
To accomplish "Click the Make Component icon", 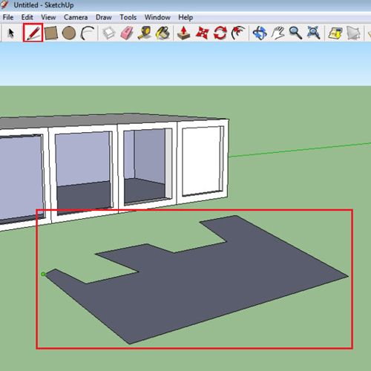I will 108,33.
